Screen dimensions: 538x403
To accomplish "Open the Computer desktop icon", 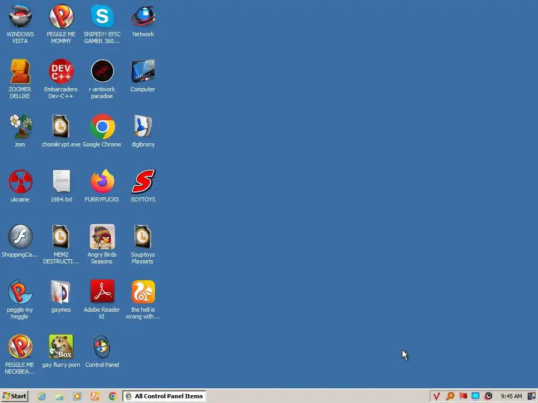I will (143, 76).
